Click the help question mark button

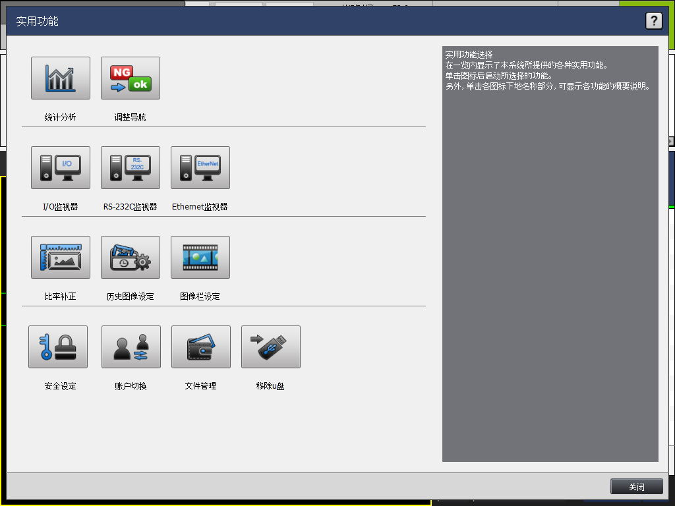pos(653,21)
